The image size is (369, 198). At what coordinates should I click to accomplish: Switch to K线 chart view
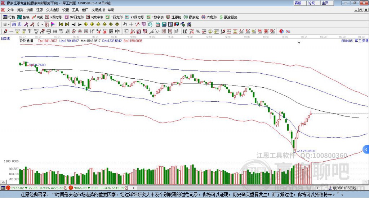(x=37, y=17)
